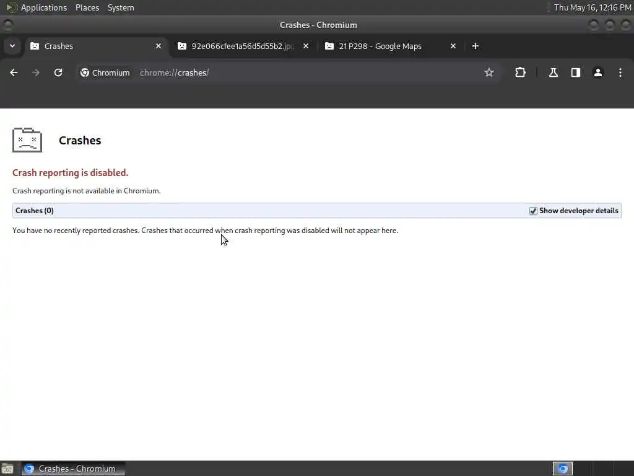Open the System menu

(x=121, y=7)
